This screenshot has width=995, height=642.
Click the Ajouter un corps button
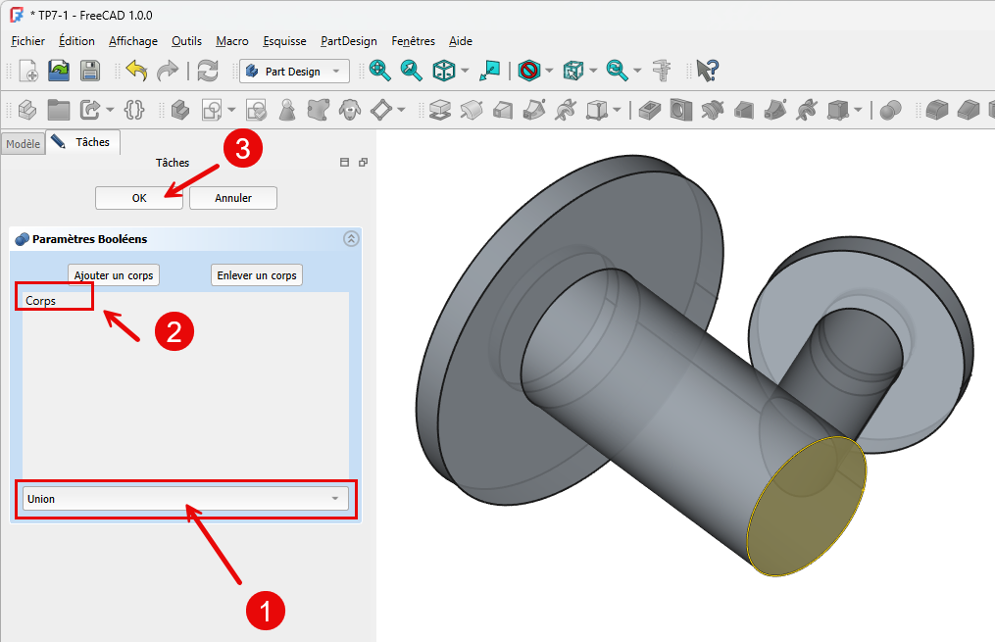click(114, 275)
